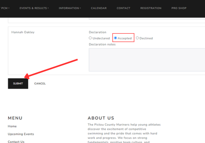Open Upcoming Events footer link
This screenshot has height=143, width=205.
[x=21, y=134]
